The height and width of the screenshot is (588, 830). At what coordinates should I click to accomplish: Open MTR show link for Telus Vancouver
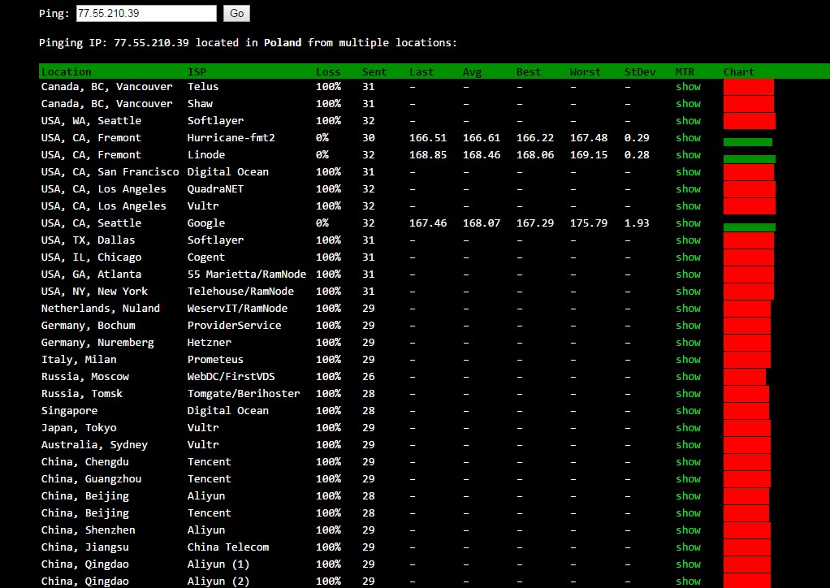click(x=688, y=86)
